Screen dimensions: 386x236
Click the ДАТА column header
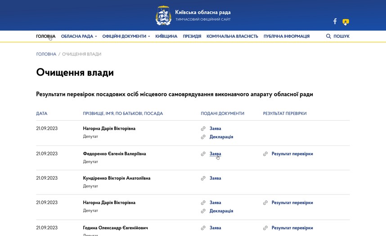coord(41,113)
